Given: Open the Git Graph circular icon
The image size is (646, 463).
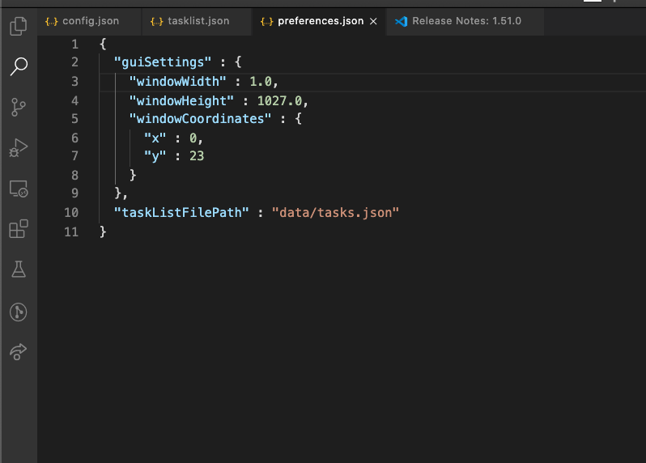Looking at the screenshot, I should 19,312.
